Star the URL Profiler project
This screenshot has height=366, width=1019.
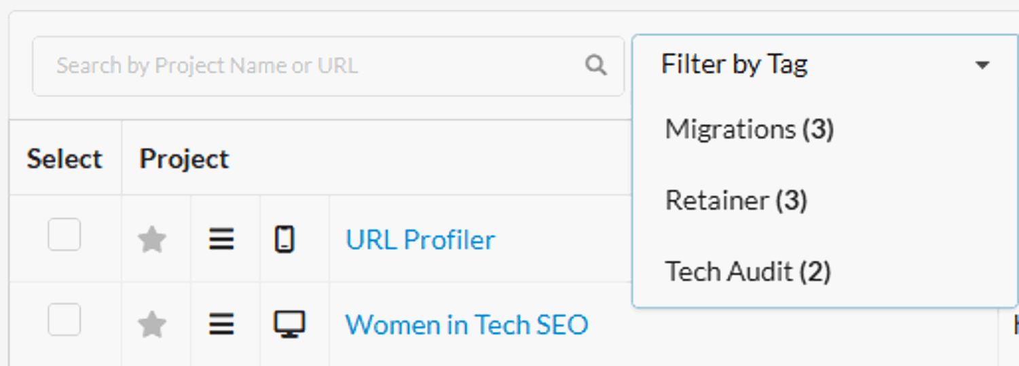(152, 240)
